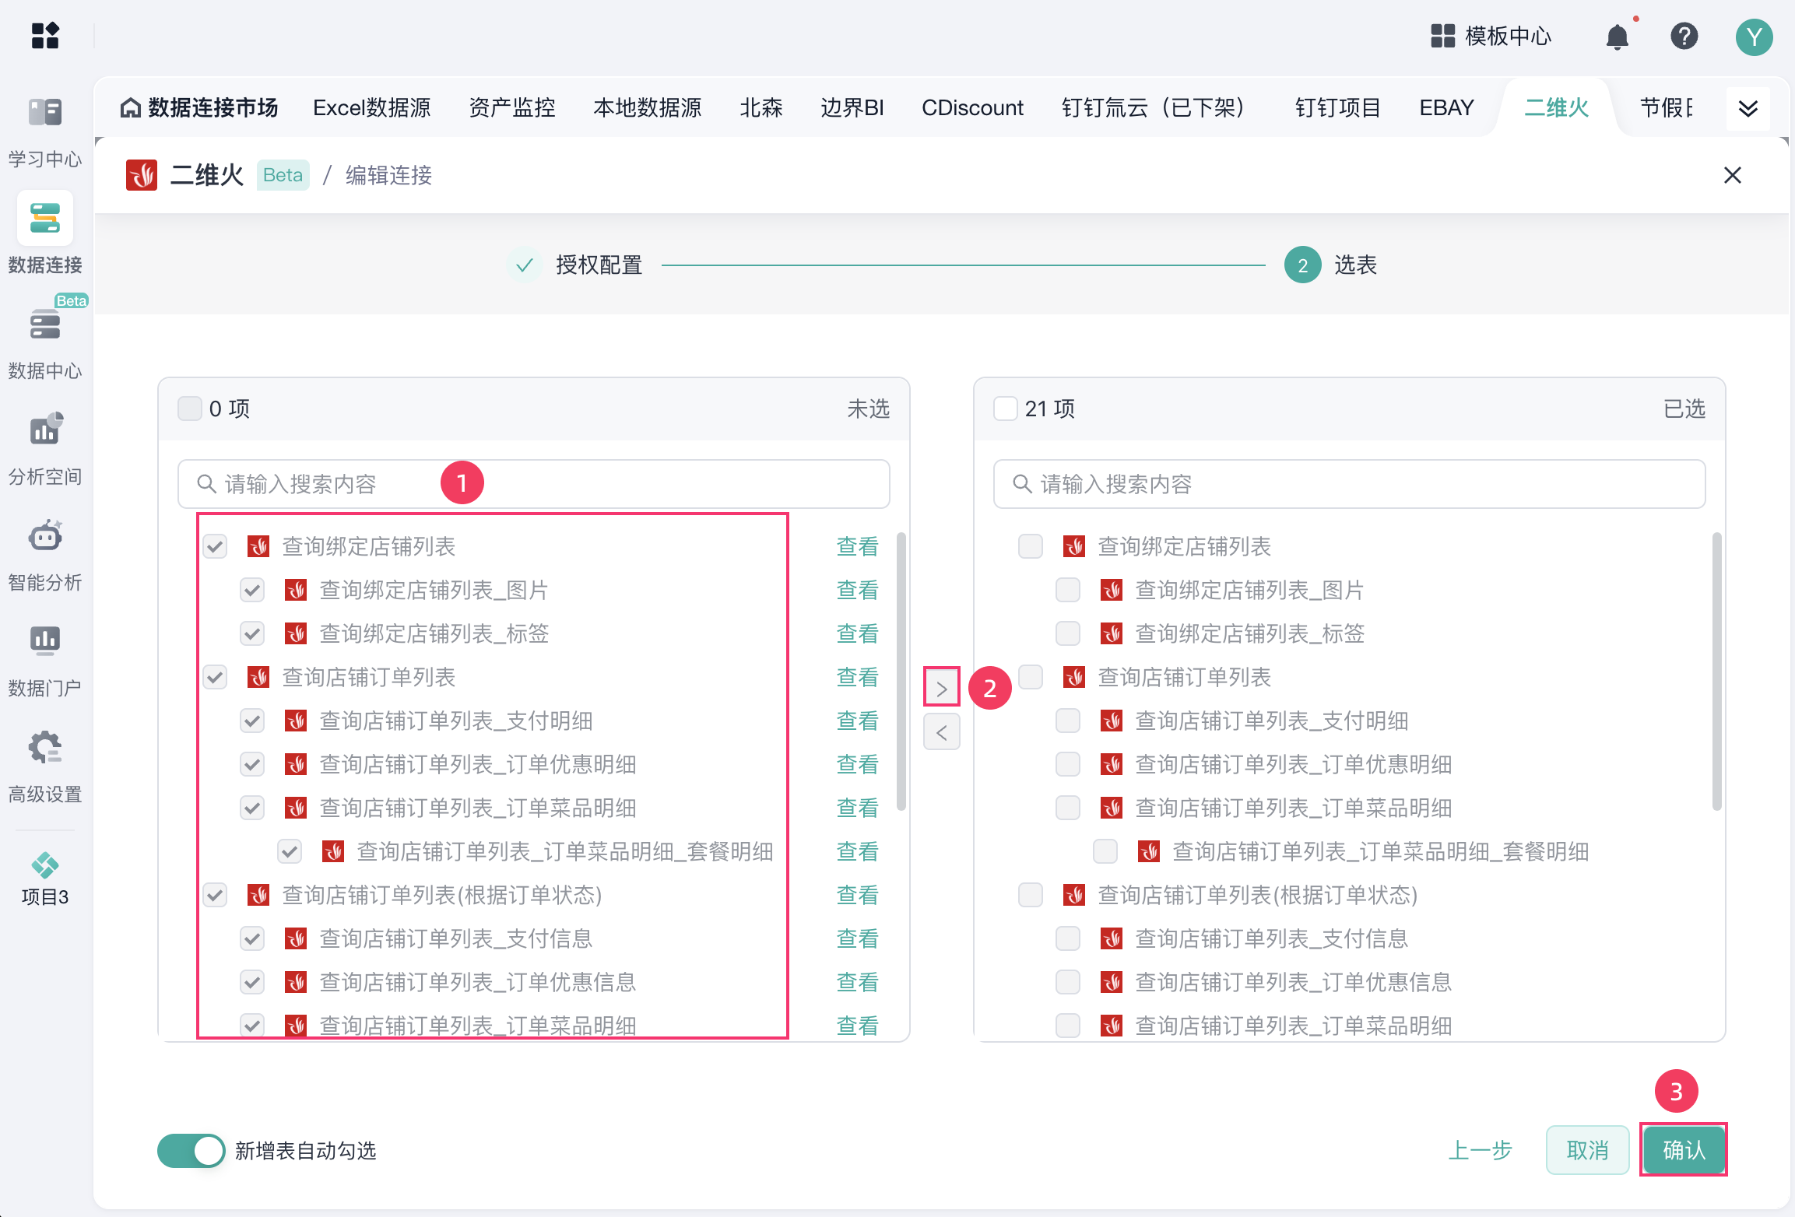Check 已选 查询店铺订单列表_支付明细 checkbox
Screen dimensions: 1795x1217
(x=1068, y=721)
